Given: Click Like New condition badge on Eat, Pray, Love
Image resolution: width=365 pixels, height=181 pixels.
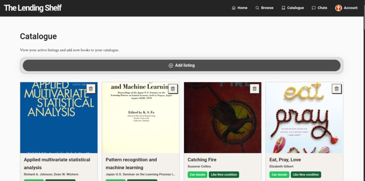Looking at the screenshot, I should pyautogui.click(x=306, y=175).
